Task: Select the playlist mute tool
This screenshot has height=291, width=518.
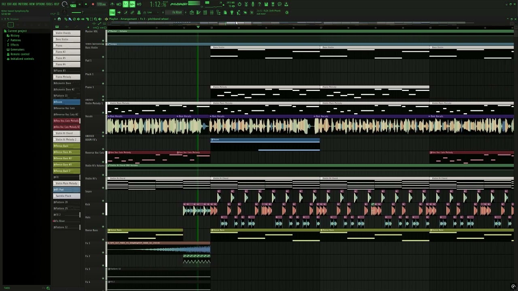Action: tap(79, 19)
